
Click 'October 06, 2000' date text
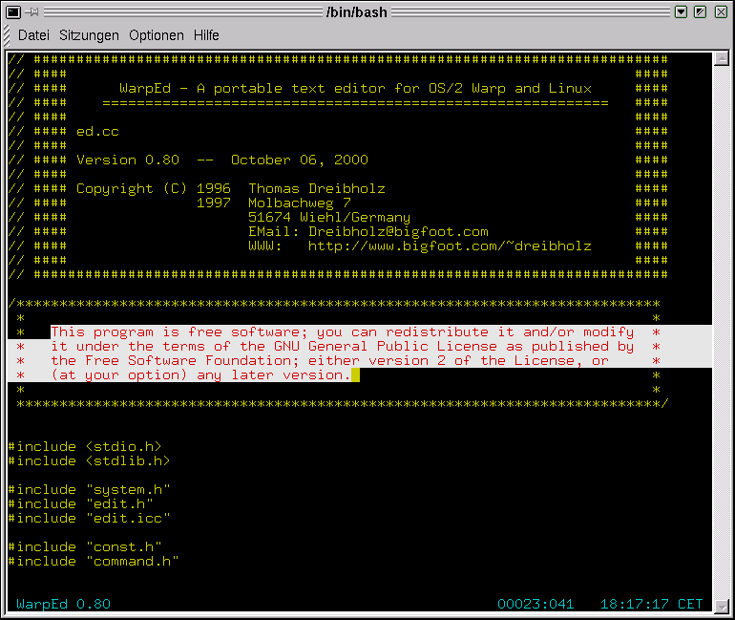click(300, 160)
